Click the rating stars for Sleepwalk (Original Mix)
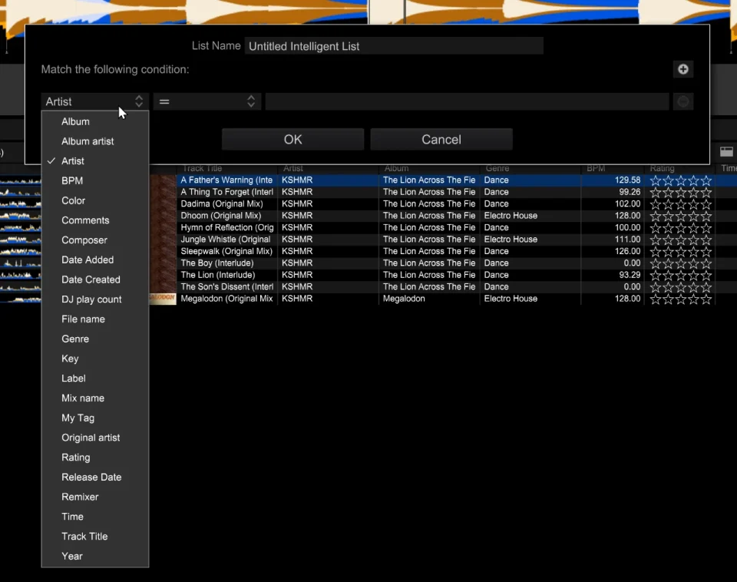Screen dimensions: 737x582 681,251
